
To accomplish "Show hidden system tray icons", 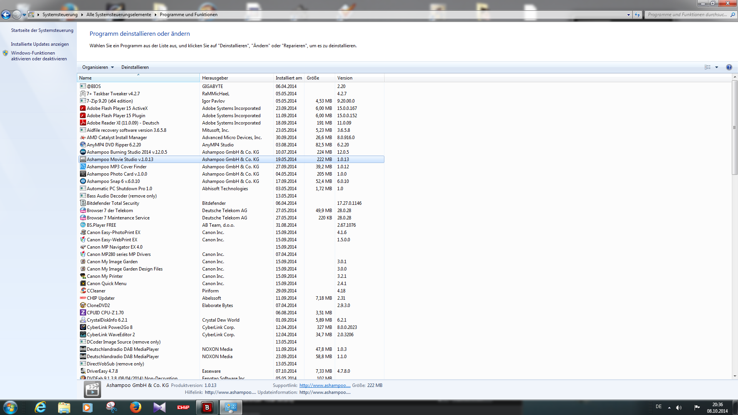I will tap(669, 407).
